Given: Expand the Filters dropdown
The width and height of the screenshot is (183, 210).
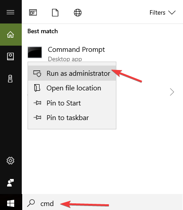Looking at the screenshot, I should pyautogui.click(x=163, y=12).
